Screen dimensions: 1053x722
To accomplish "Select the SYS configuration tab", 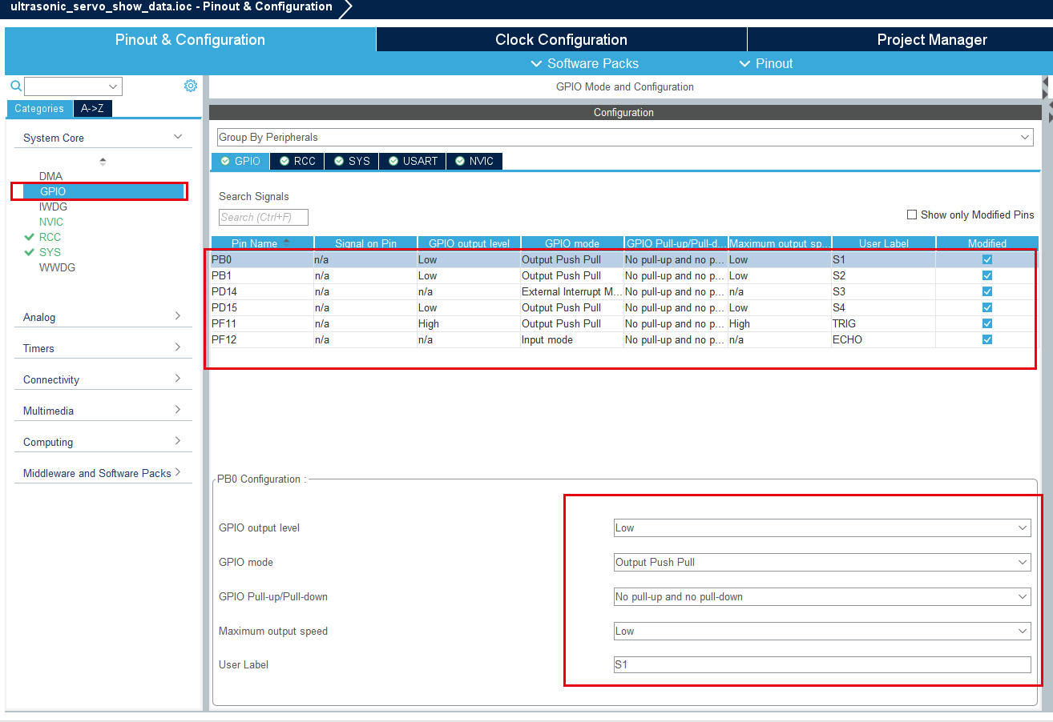I will 352,161.
